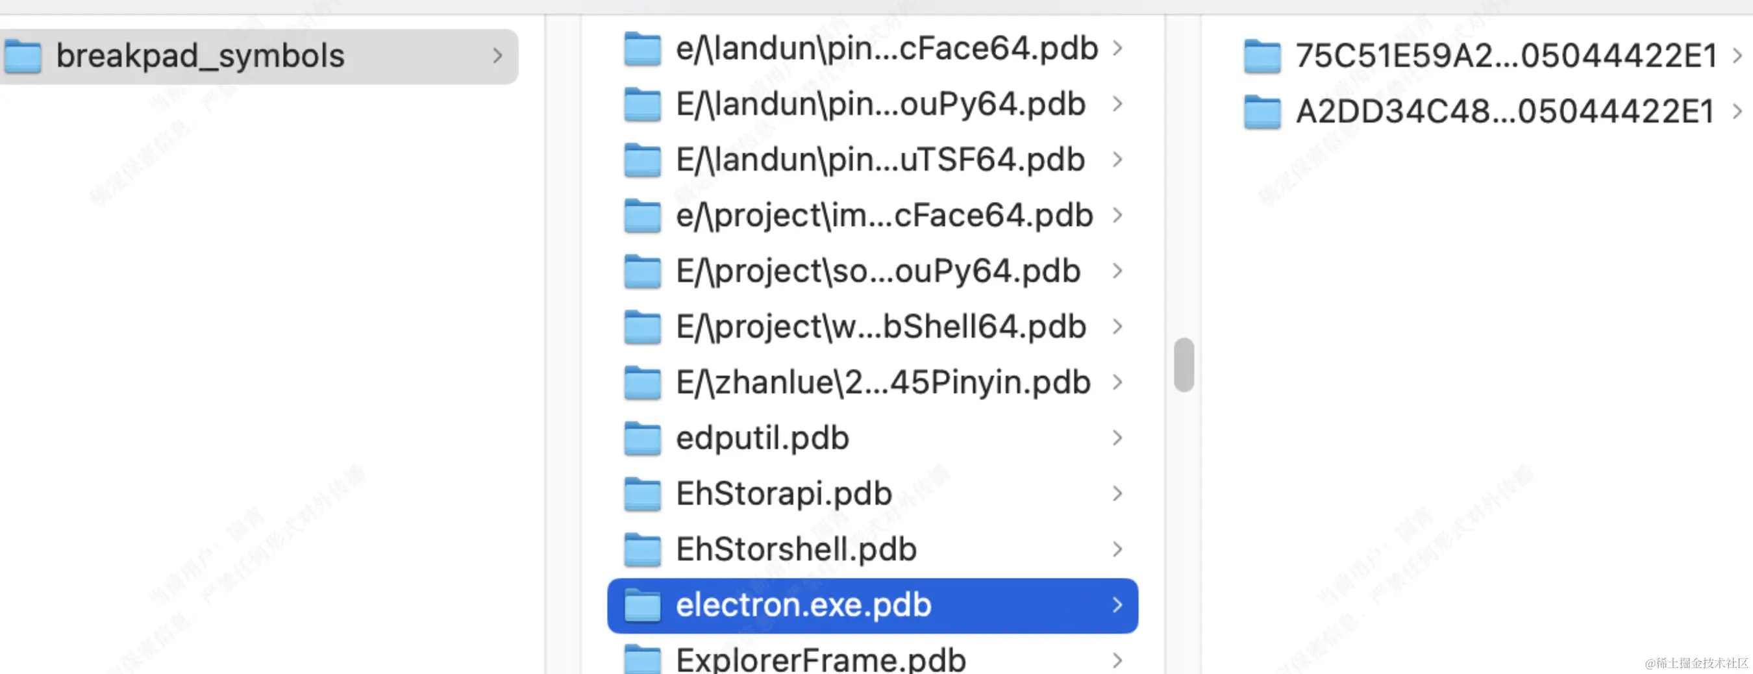Expand electron.exe.pdb via its chevron arrow
Image resolution: width=1753 pixels, height=674 pixels.
pyautogui.click(x=1117, y=605)
